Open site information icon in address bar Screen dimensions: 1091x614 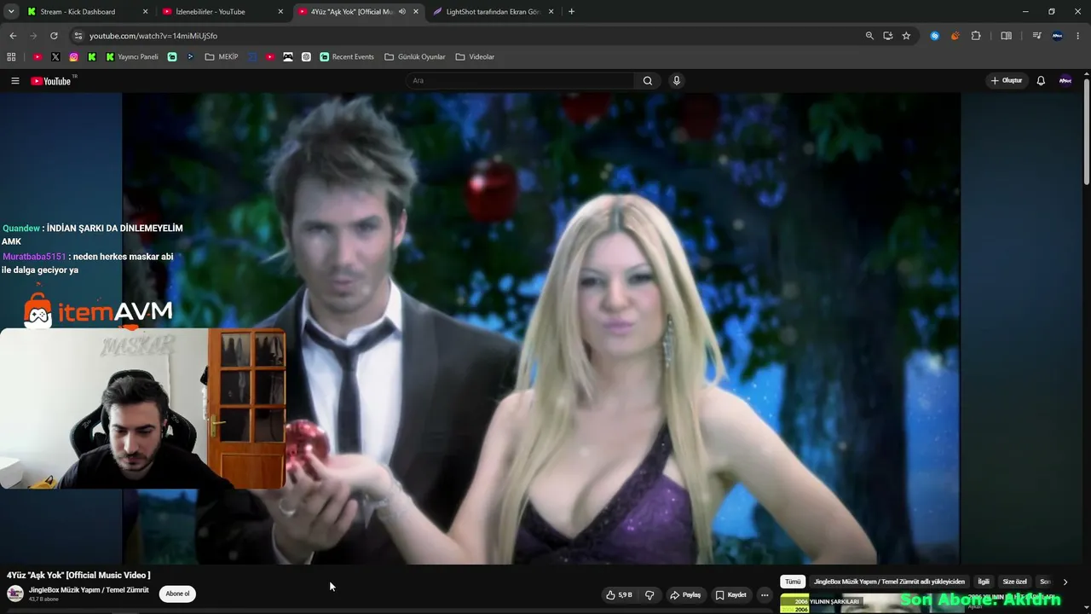(78, 36)
